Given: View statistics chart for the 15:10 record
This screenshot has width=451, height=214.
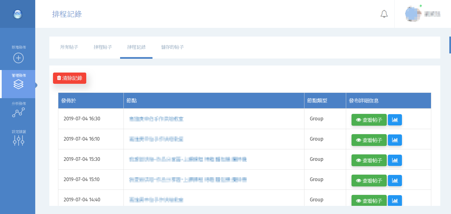Looking at the screenshot, I should click(395, 181).
